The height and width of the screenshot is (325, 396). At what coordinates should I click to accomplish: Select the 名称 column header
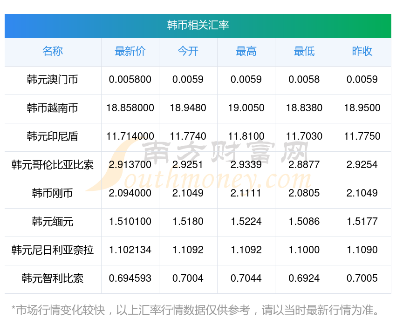(x=53, y=51)
